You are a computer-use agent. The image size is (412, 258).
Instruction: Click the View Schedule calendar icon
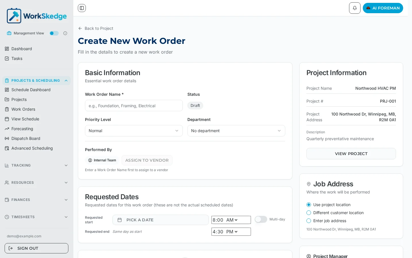(7, 119)
